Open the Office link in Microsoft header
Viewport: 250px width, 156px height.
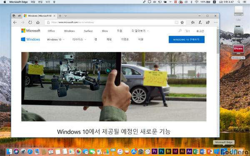51,31
